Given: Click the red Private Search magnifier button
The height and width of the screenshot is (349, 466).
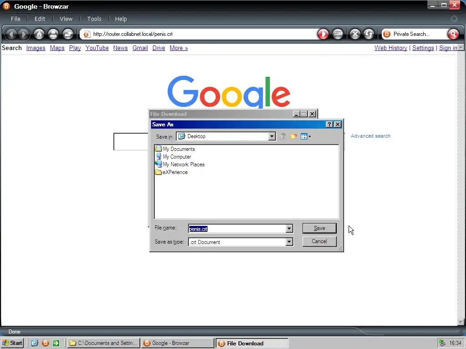Looking at the screenshot, I should 453,34.
